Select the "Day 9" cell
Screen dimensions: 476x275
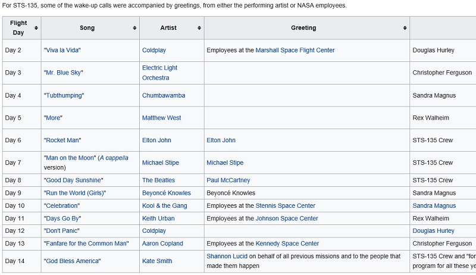click(x=22, y=193)
